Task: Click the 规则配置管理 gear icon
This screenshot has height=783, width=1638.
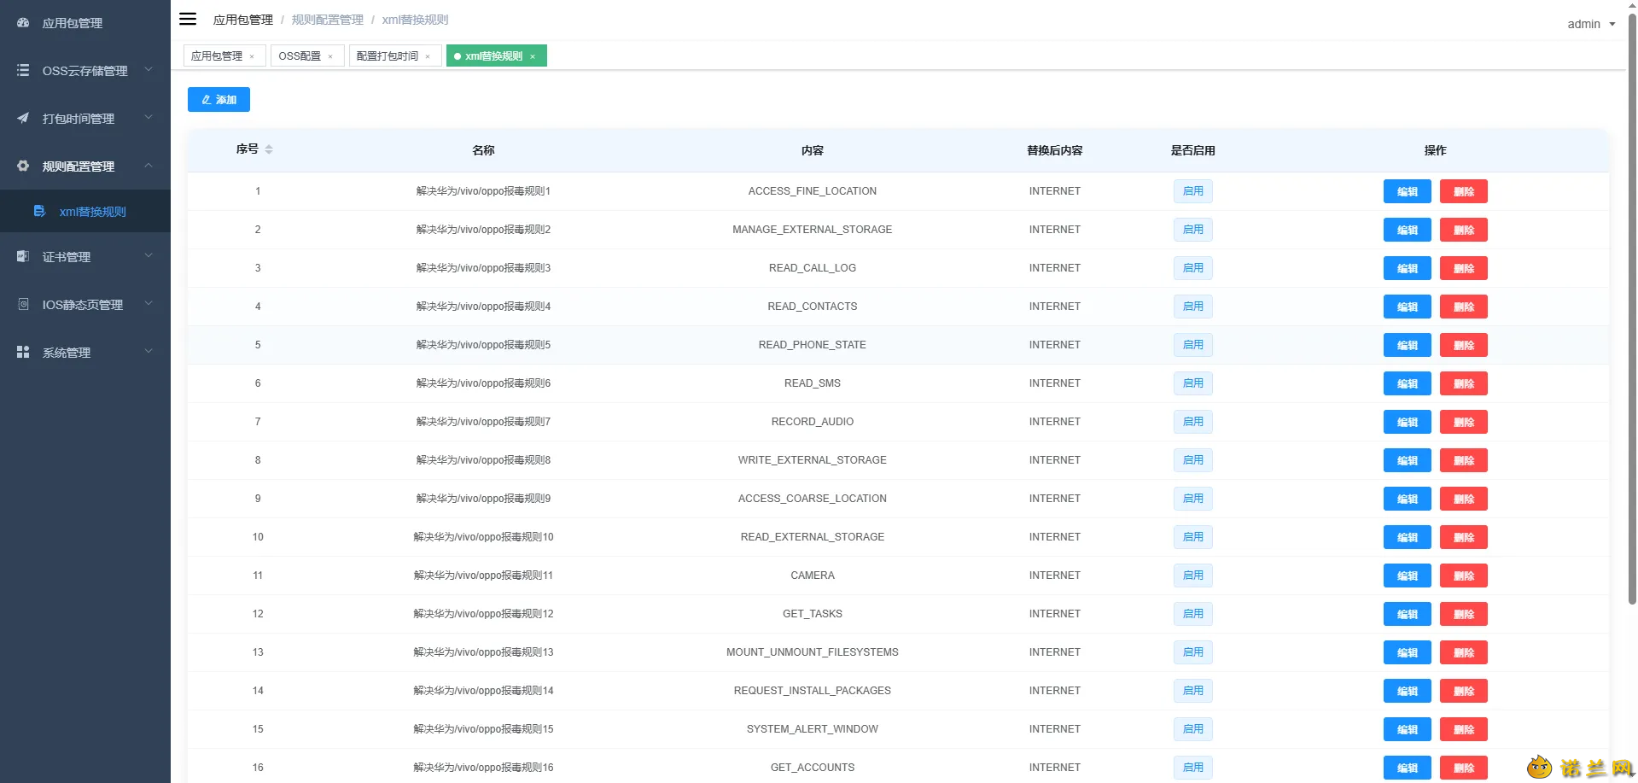Action: coord(23,167)
